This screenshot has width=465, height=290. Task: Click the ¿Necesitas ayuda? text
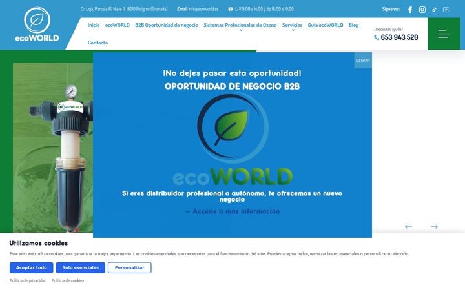[389, 29]
